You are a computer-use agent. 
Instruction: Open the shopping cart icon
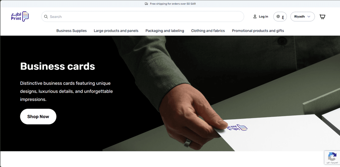(x=322, y=17)
